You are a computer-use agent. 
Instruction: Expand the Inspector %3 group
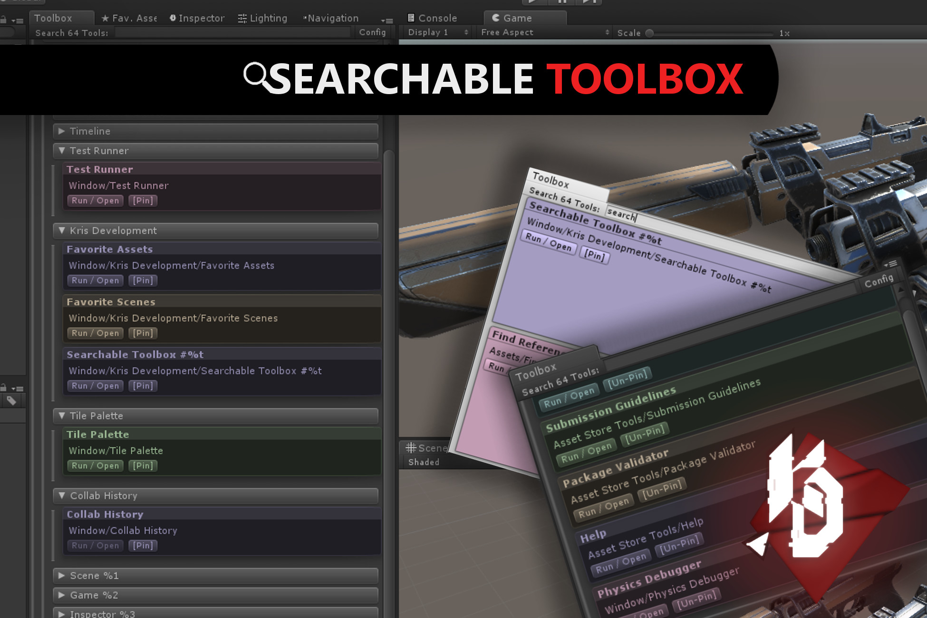[216, 613]
